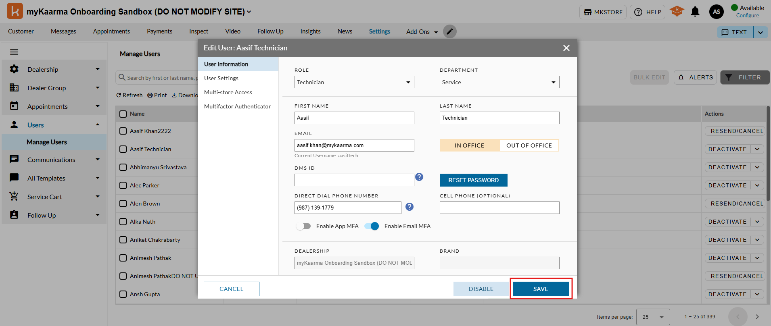Check the Ansh Gupta row checkbox

click(123, 294)
